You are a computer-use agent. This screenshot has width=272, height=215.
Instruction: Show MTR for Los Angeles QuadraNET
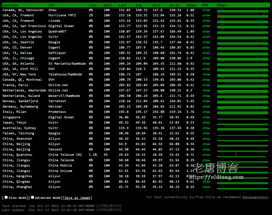pyautogui.click(x=206, y=31)
